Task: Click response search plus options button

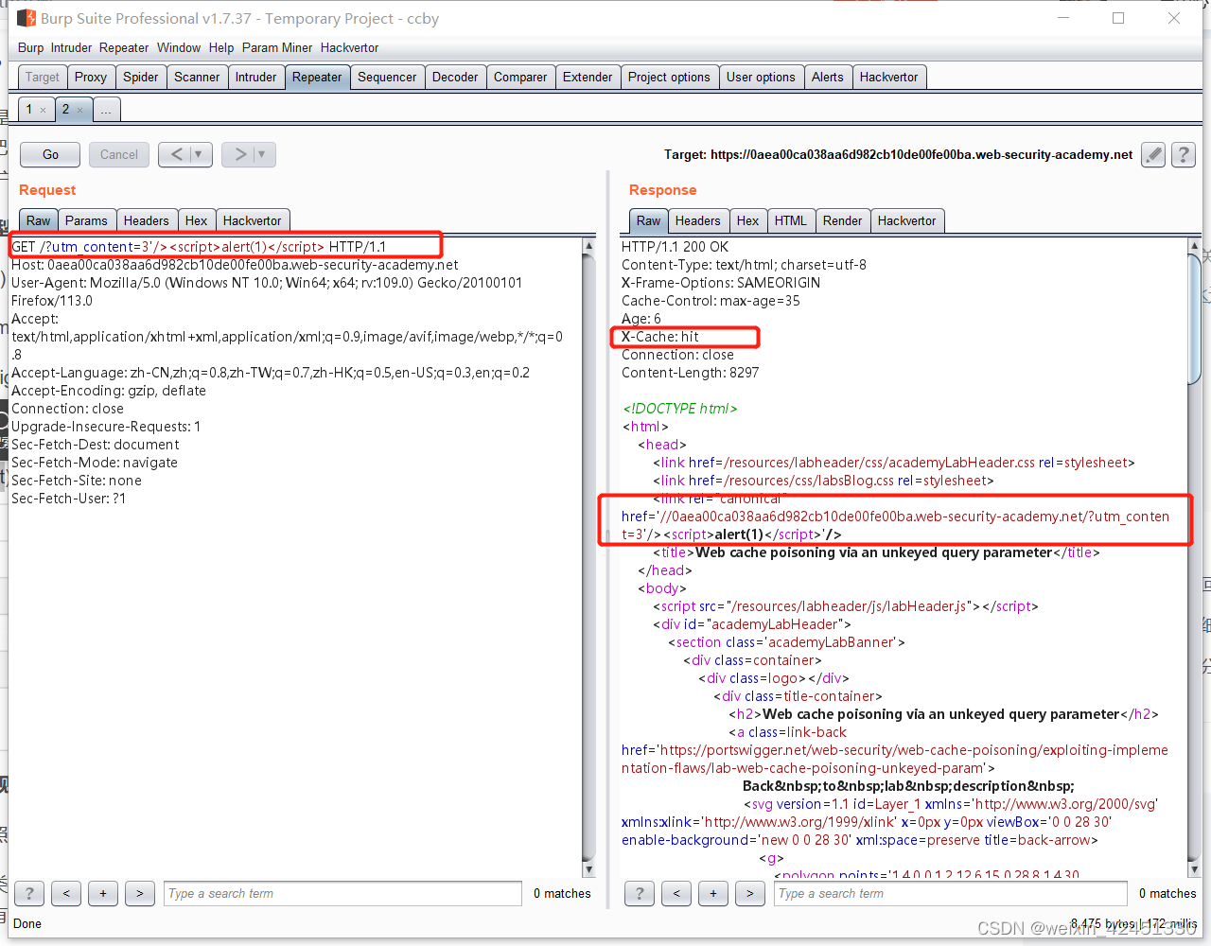Action: (713, 893)
